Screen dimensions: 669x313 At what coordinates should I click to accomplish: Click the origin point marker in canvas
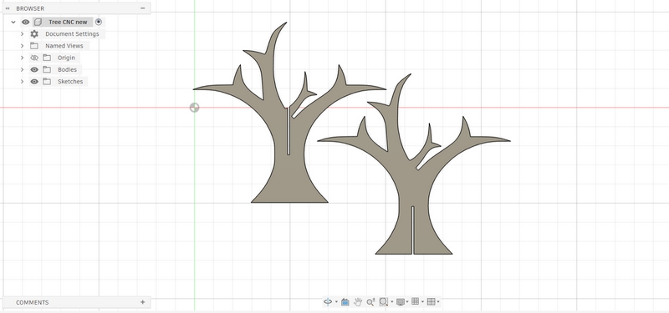coord(194,108)
